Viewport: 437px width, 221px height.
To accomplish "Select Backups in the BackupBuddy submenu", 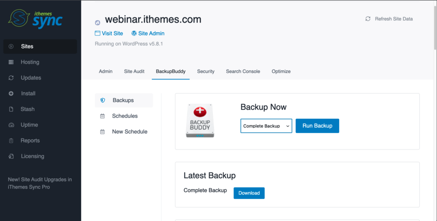I will 124,100.
